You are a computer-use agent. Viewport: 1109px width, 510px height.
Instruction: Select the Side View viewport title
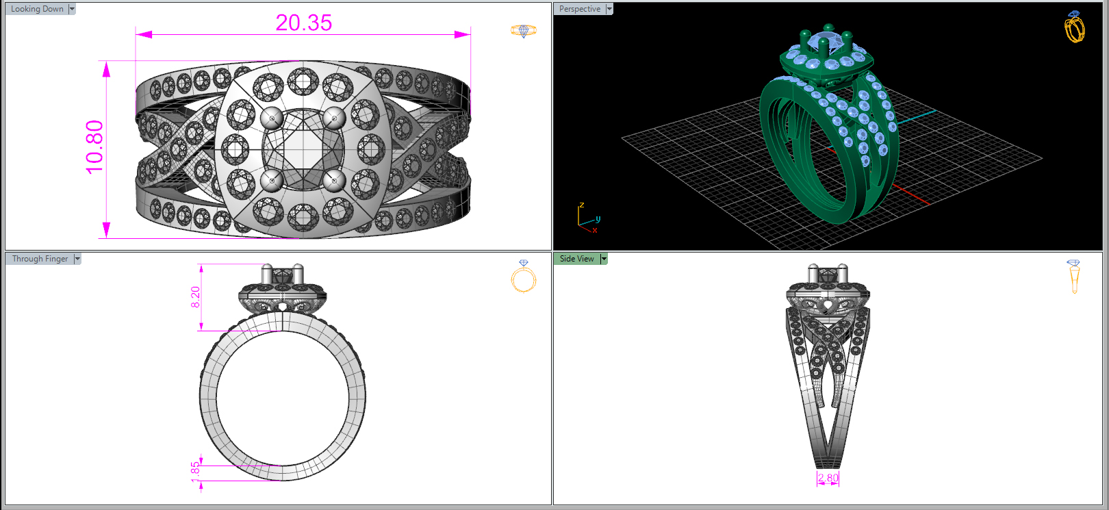tap(577, 259)
